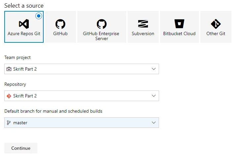This screenshot has height=166, width=241.
Task: Click the red git icon in Repository
Action: point(9,96)
